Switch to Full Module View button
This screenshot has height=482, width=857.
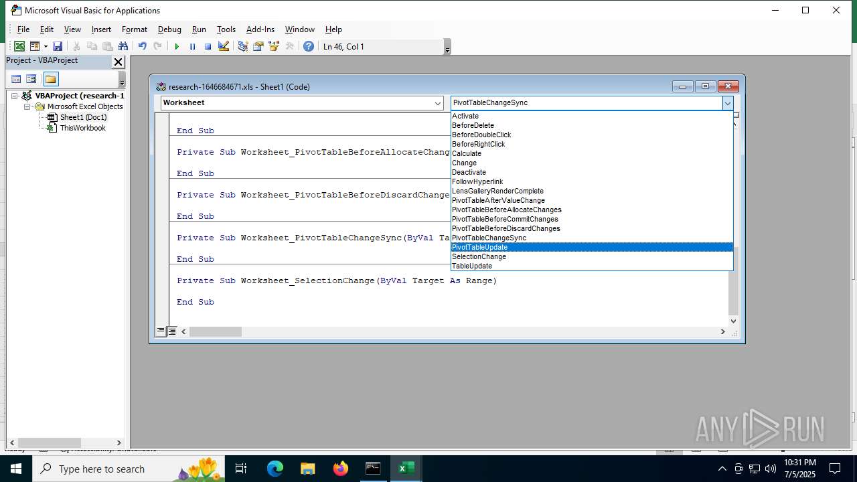[x=171, y=331]
